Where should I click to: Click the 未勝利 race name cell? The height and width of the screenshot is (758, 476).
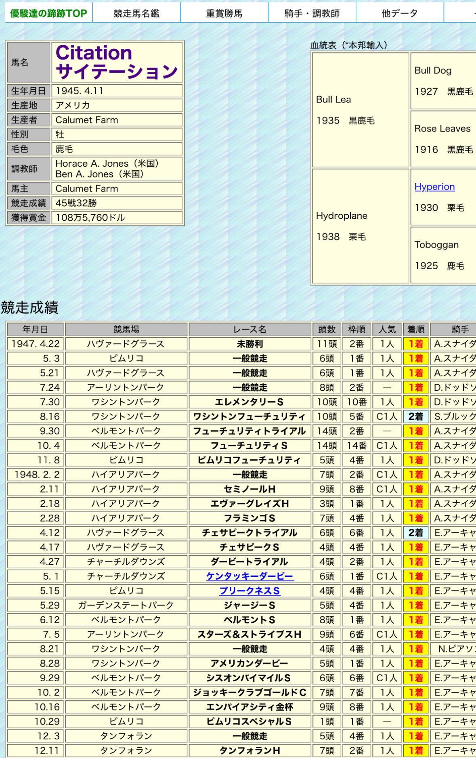click(x=250, y=344)
